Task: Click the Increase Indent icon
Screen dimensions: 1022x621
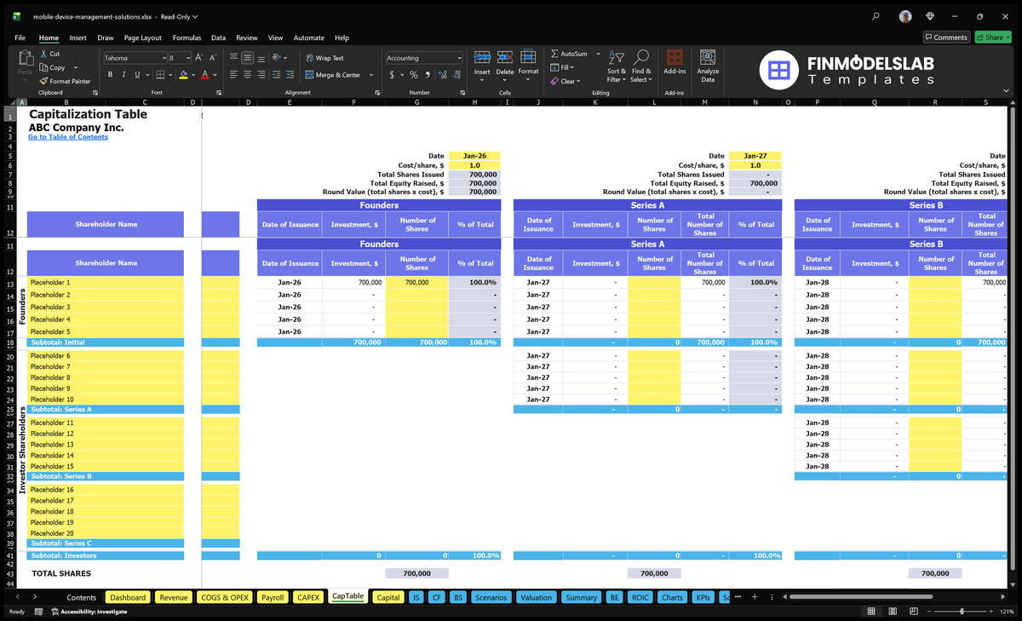Action: 290,75
